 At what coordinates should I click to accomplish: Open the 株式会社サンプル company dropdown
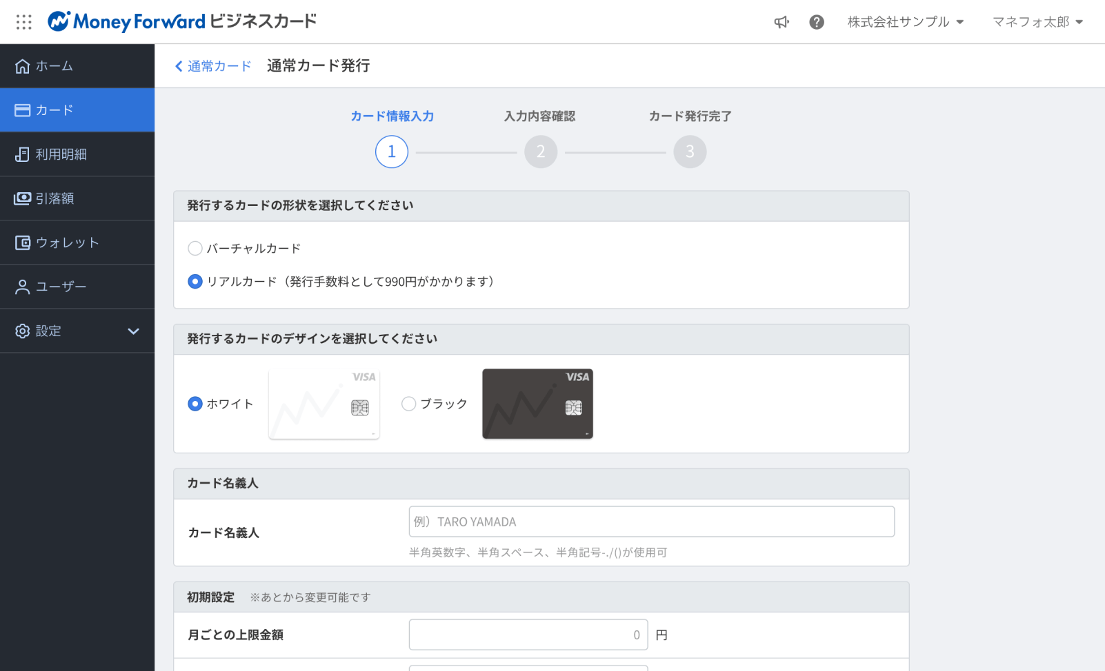pos(905,22)
